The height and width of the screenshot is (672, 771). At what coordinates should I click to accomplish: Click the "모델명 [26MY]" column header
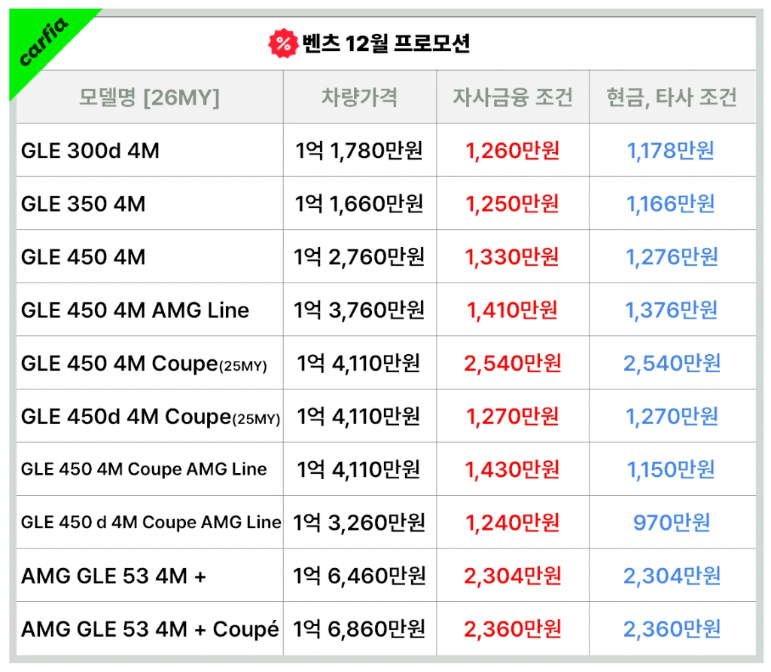(150, 97)
